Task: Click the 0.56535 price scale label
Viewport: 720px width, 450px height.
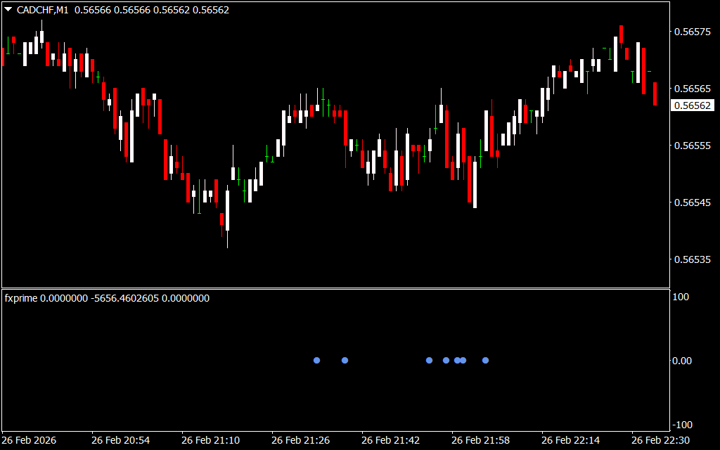Action: (692, 259)
